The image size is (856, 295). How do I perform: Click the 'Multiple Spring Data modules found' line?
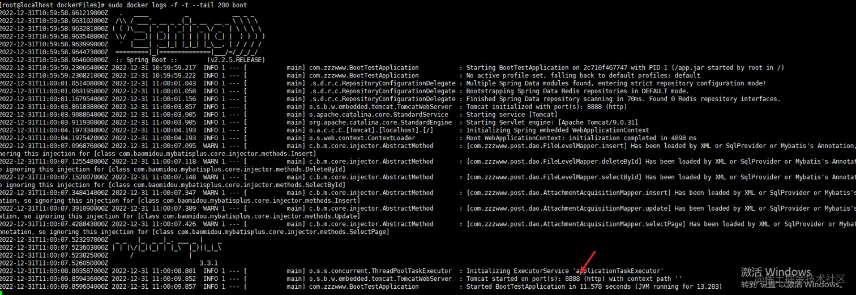tap(615, 83)
